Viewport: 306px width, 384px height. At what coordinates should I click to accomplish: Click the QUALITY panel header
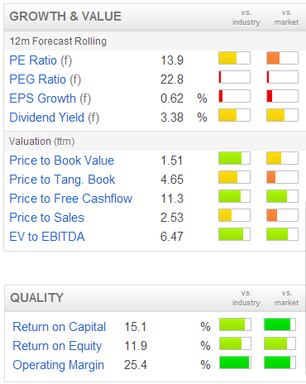[x=155, y=298]
